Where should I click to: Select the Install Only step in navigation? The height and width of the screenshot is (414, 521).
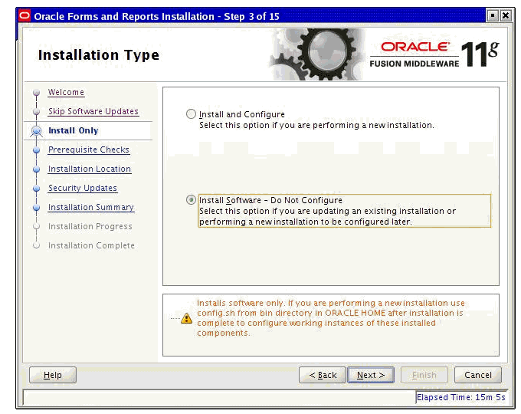(x=74, y=130)
